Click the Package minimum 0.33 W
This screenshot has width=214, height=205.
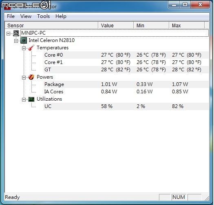click(x=144, y=84)
